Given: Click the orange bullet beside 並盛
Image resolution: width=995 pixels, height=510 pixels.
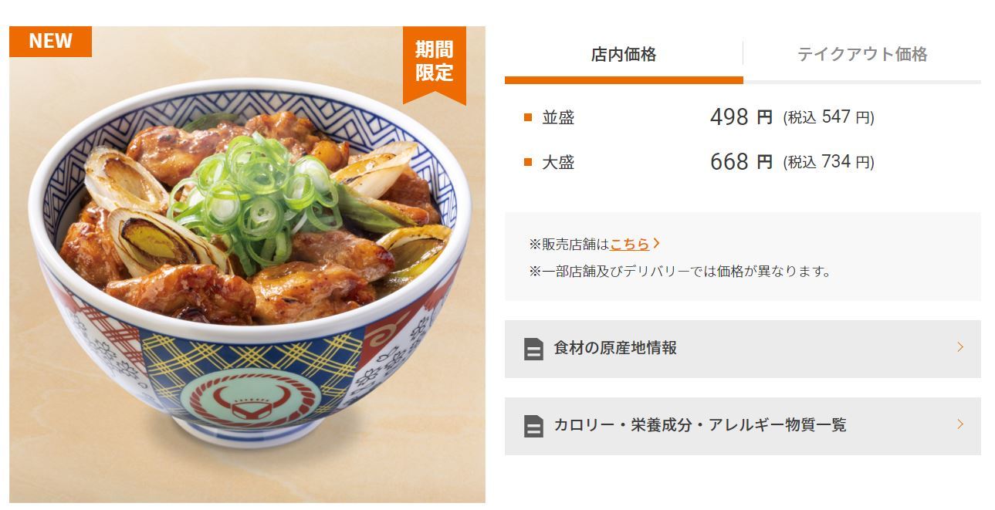Looking at the screenshot, I should (x=528, y=117).
